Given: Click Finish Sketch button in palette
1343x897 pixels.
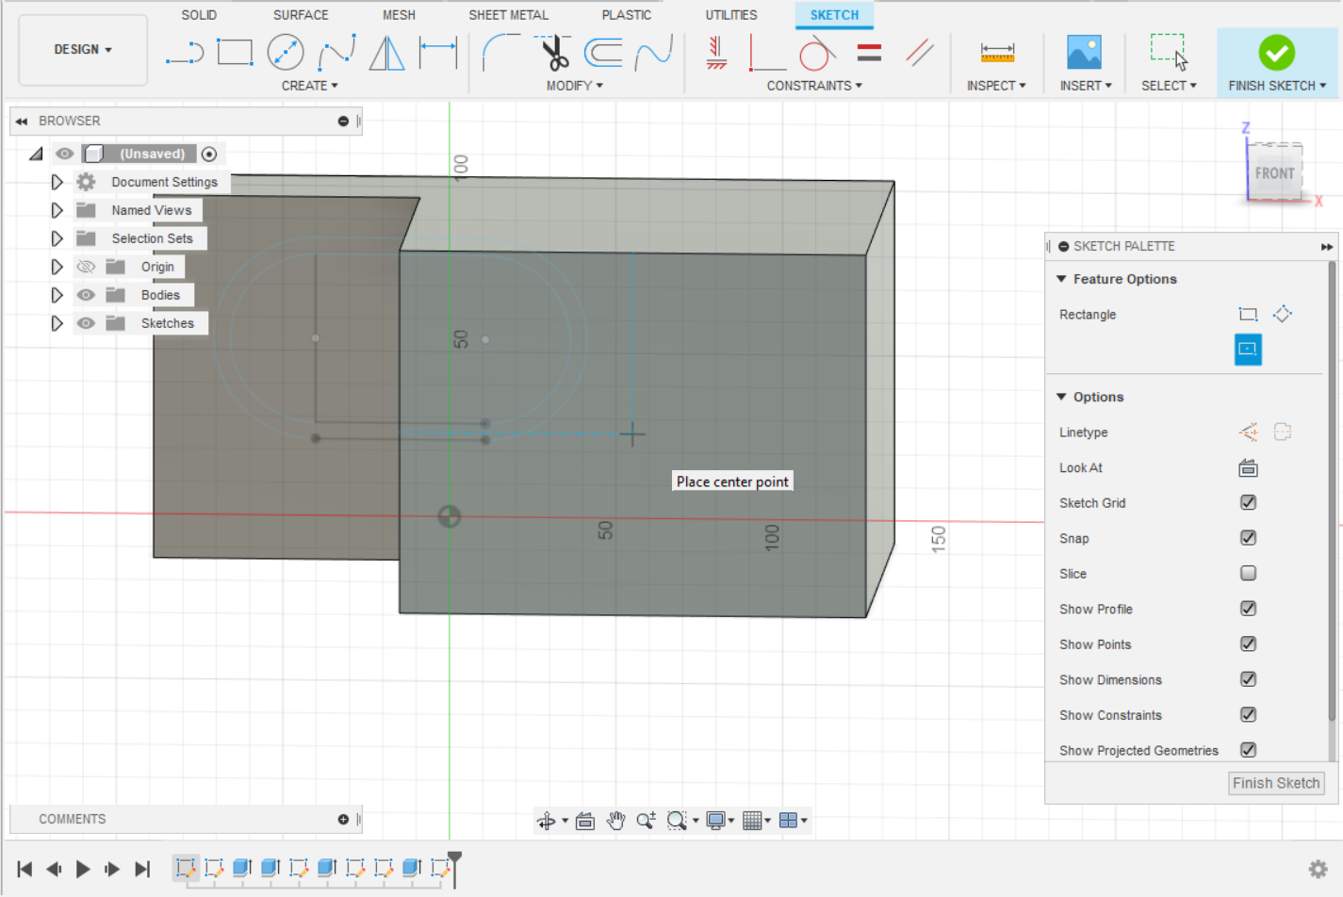Looking at the screenshot, I should coord(1275,783).
